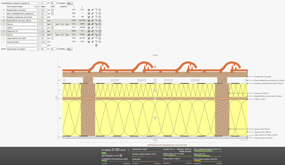
Task: Click the undo arrow icon in first Spruce row
Action: pos(96,24)
